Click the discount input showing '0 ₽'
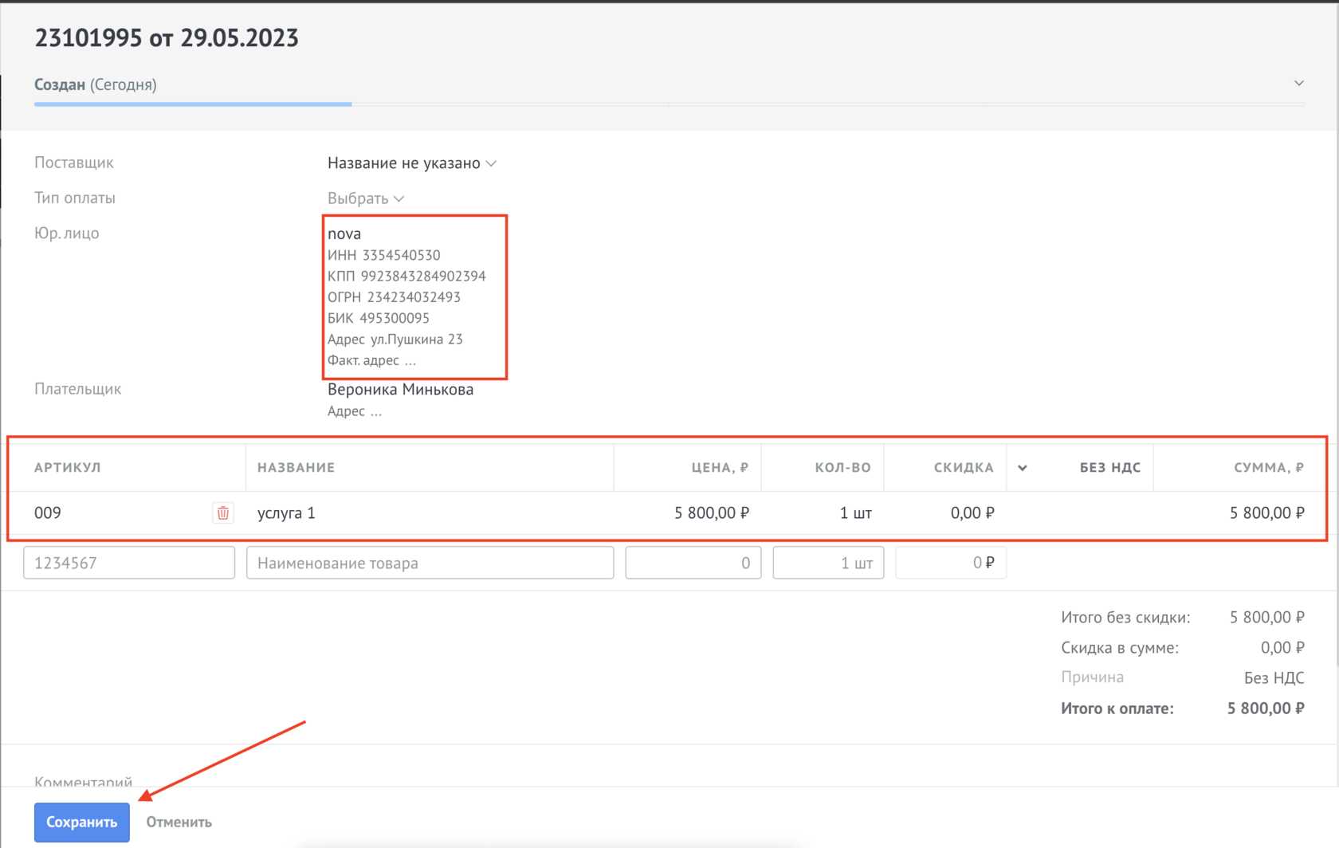Viewport: 1339px width, 848px height. click(x=950, y=563)
